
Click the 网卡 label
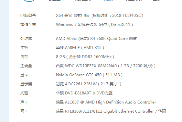(24, 111)
